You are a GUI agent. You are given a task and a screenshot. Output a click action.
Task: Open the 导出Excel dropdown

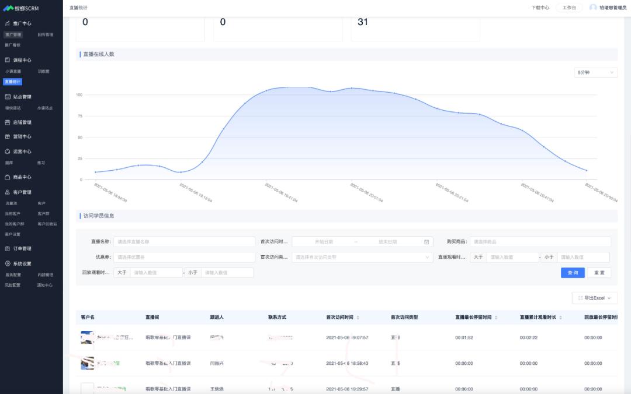point(594,298)
